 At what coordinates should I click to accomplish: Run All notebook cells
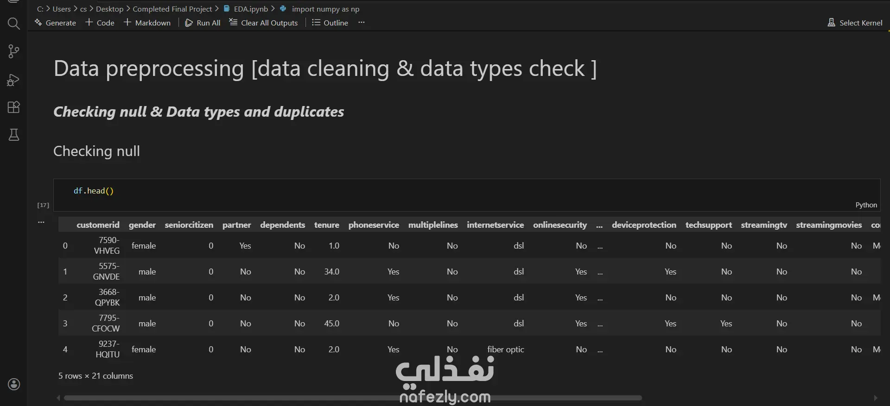point(203,23)
